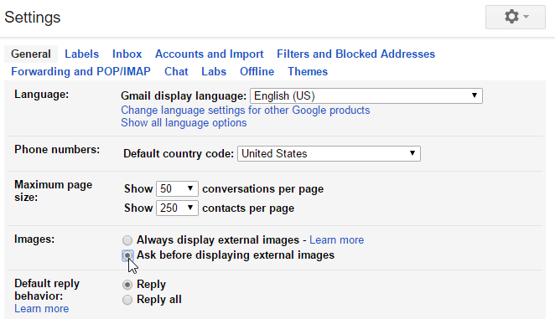555x319 pixels.
Task: Choose Reply all as default behavior
Action: [x=127, y=300]
